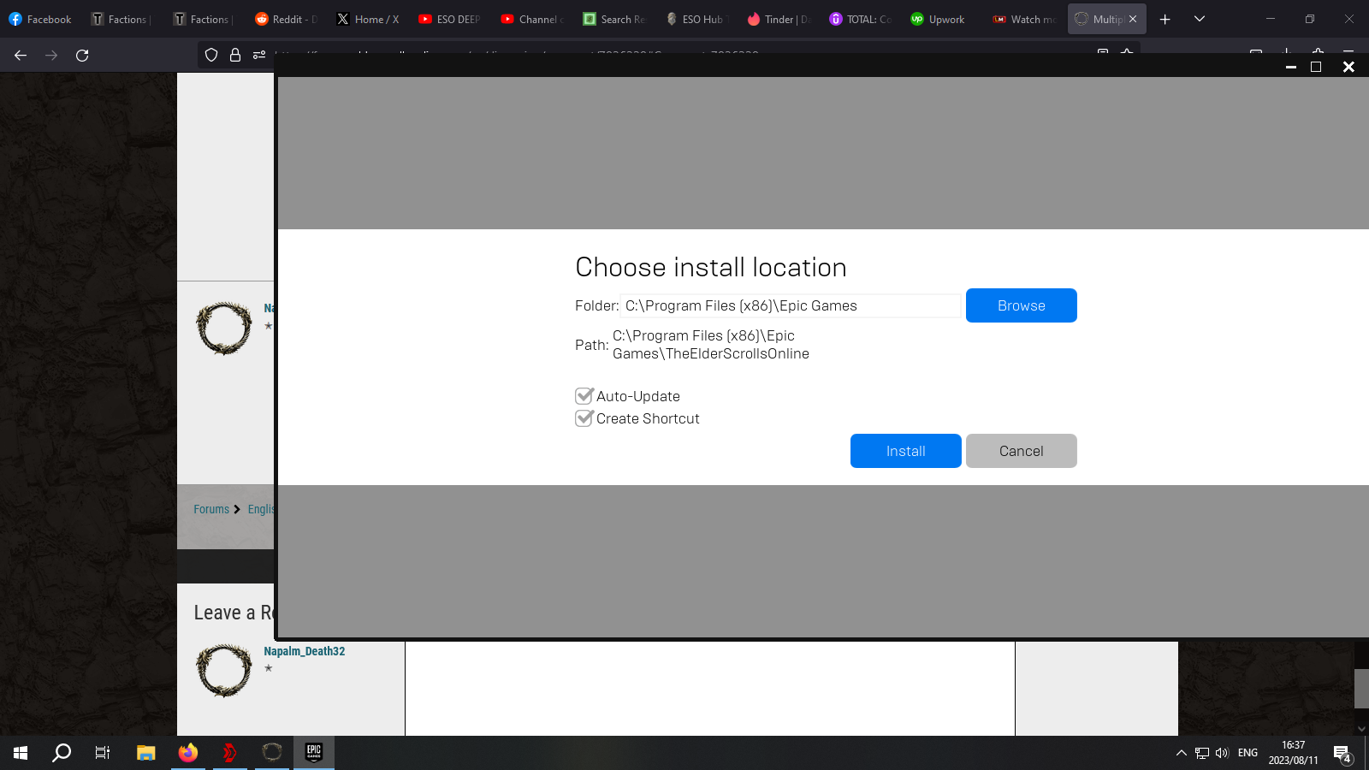Open the Elder Scrolls Online launcher taskbar icon
Screen dimensions: 1369x770
coord(272,753)
